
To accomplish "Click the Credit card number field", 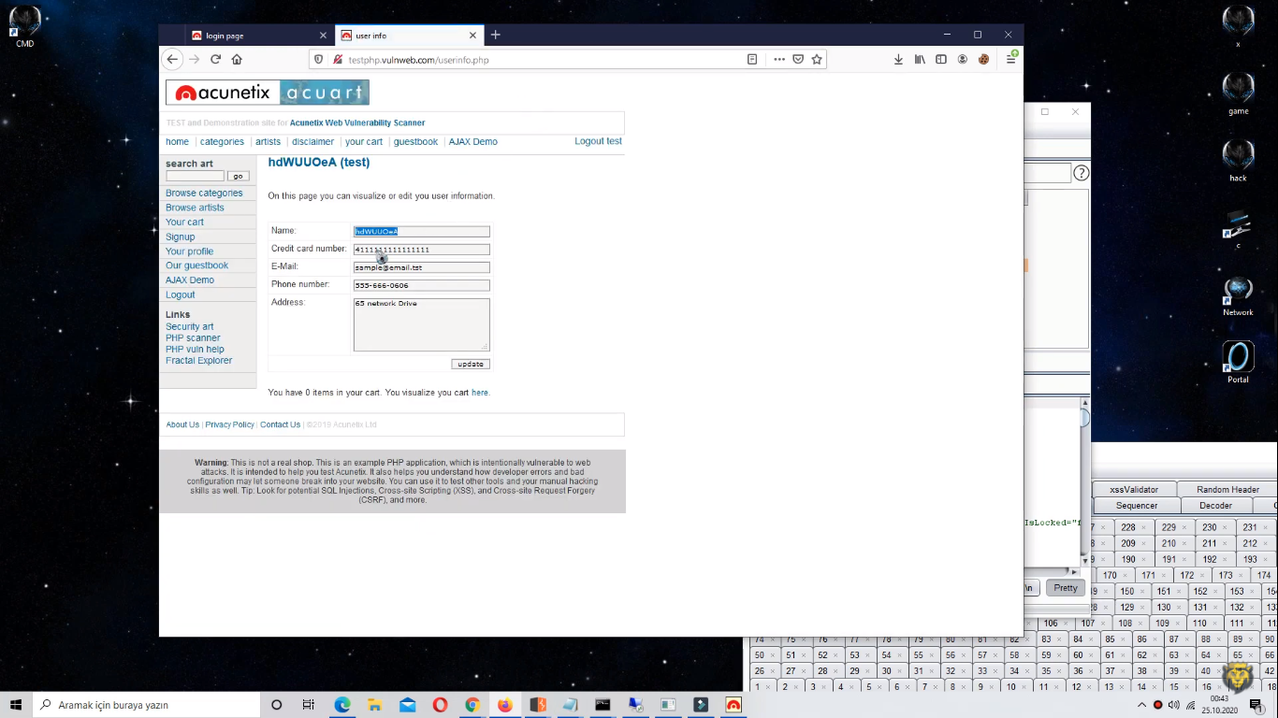I will (x=421, y=250).
